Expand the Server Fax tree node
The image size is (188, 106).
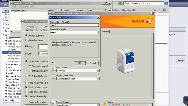click(x=5, y=79)
